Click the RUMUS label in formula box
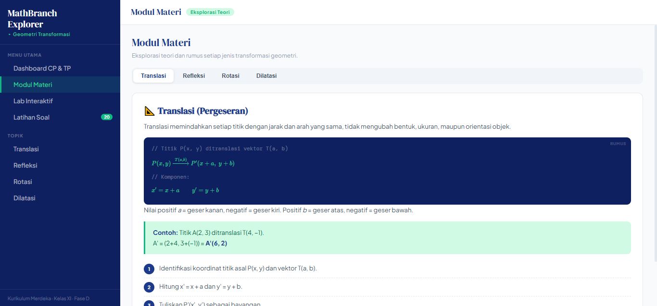 (618, 144)
